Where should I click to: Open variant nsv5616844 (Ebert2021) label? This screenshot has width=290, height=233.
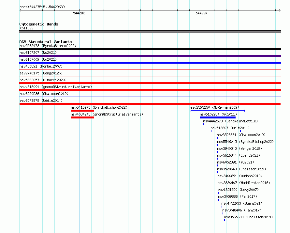[x=239, y=155]
